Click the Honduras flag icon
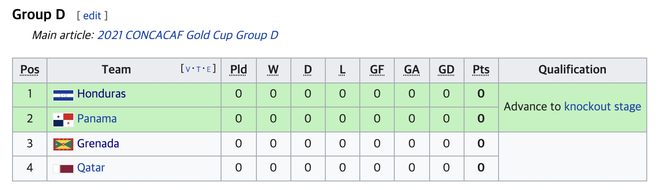The height and width of the screenshot is (190, 661). 63,95
